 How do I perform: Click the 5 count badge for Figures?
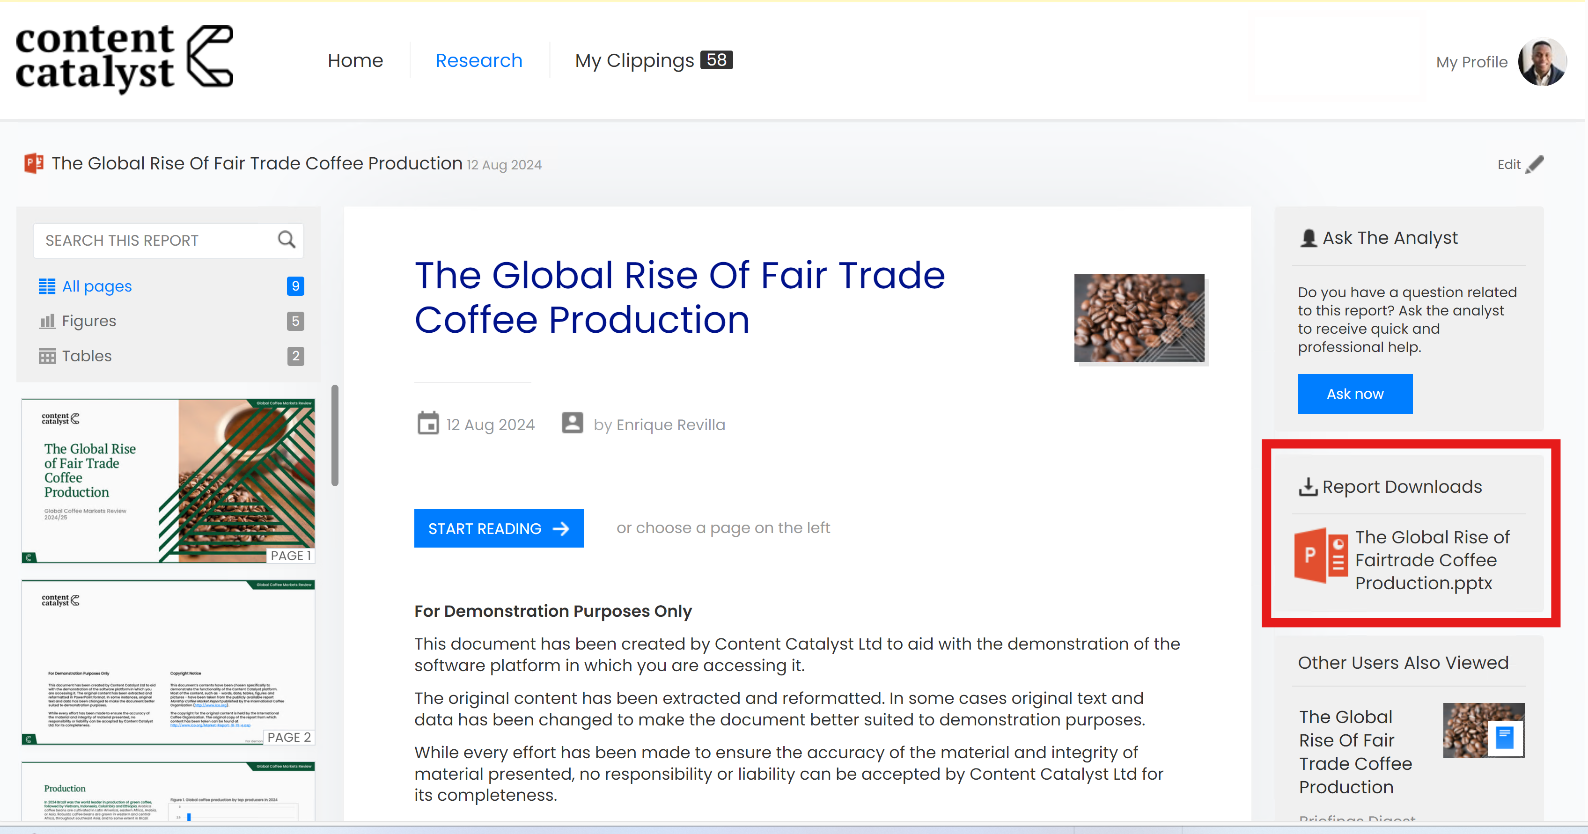295,321
